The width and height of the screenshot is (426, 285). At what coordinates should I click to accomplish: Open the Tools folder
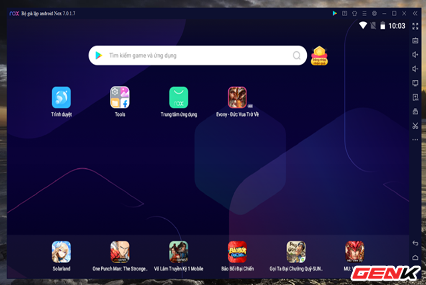pyautogui.click(x=120, y=98)
